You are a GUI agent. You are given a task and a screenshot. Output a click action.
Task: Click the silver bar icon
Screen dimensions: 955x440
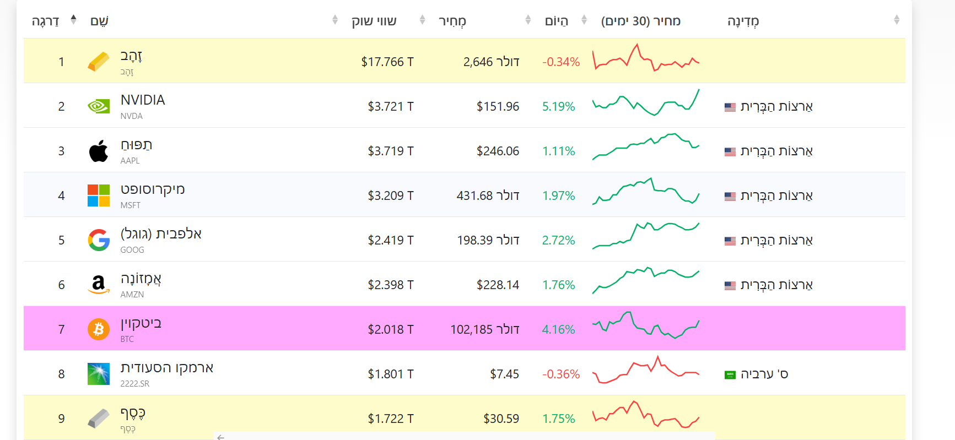[x=99, y=419]
